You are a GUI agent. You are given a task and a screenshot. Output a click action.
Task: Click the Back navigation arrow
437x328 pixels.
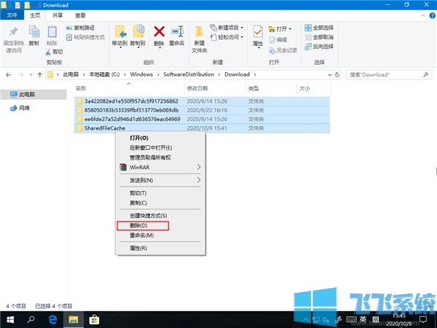(8, 75)
